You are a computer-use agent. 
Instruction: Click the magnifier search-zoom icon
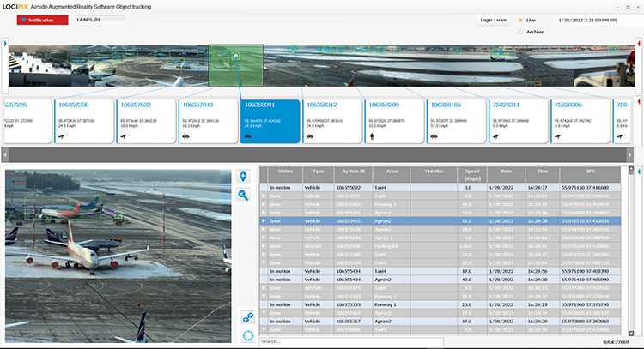(245, 195)
